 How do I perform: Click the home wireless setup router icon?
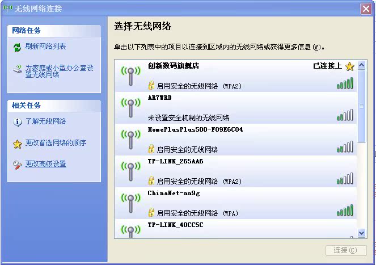coord(17,69)
